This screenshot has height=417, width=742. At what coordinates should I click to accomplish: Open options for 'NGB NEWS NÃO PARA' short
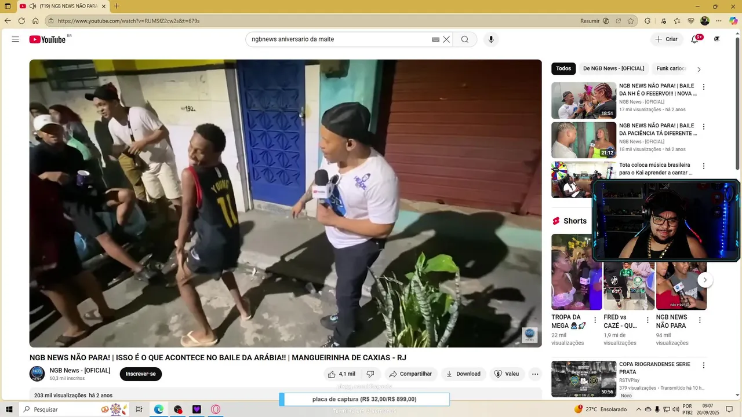coord(700,320)
